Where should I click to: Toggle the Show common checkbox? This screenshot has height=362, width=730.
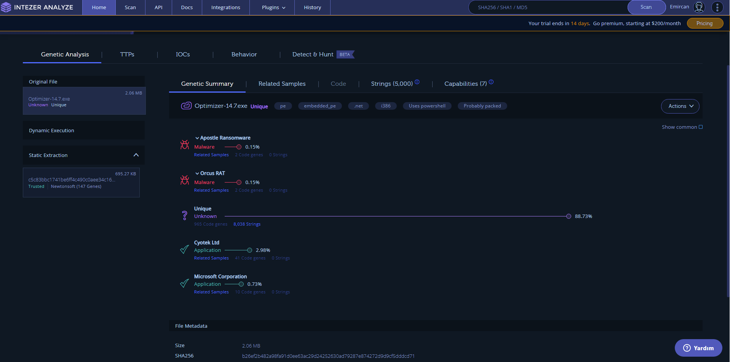(701, 127)
